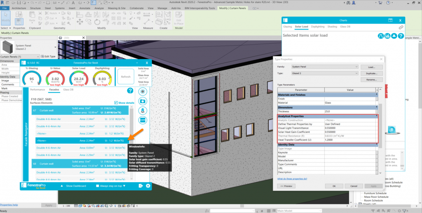Collapse the Identity Data group in Type Properties
422x213 pixels.
(x=377, y=144)
